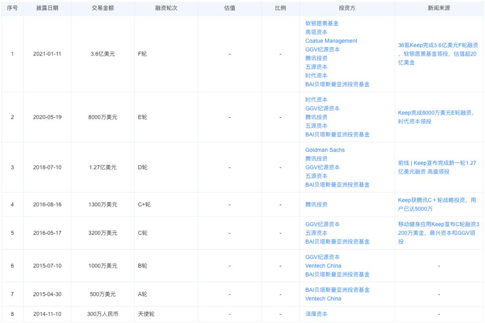Click BAI贝塔斯曼亚洲投资基金 in the F轮 row

coord(337,84)
